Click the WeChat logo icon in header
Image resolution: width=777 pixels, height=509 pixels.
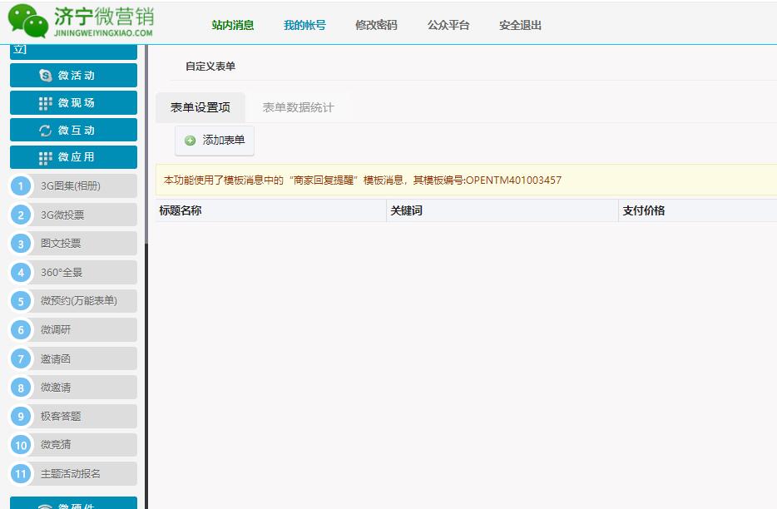tap(28, 21)
